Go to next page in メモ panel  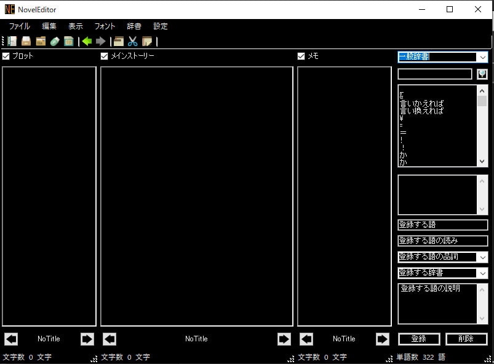[383, 339]
